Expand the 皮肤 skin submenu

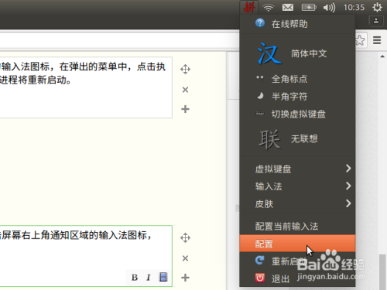pos(297,203)
